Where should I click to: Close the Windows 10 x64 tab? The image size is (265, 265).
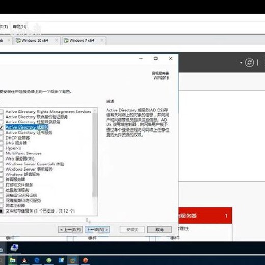56,40
